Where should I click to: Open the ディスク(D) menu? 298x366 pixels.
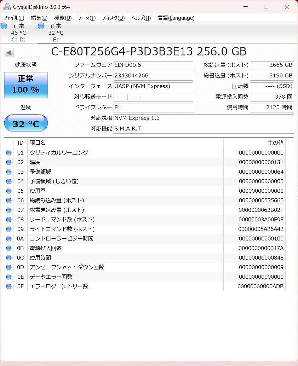(x=113, y=18)
